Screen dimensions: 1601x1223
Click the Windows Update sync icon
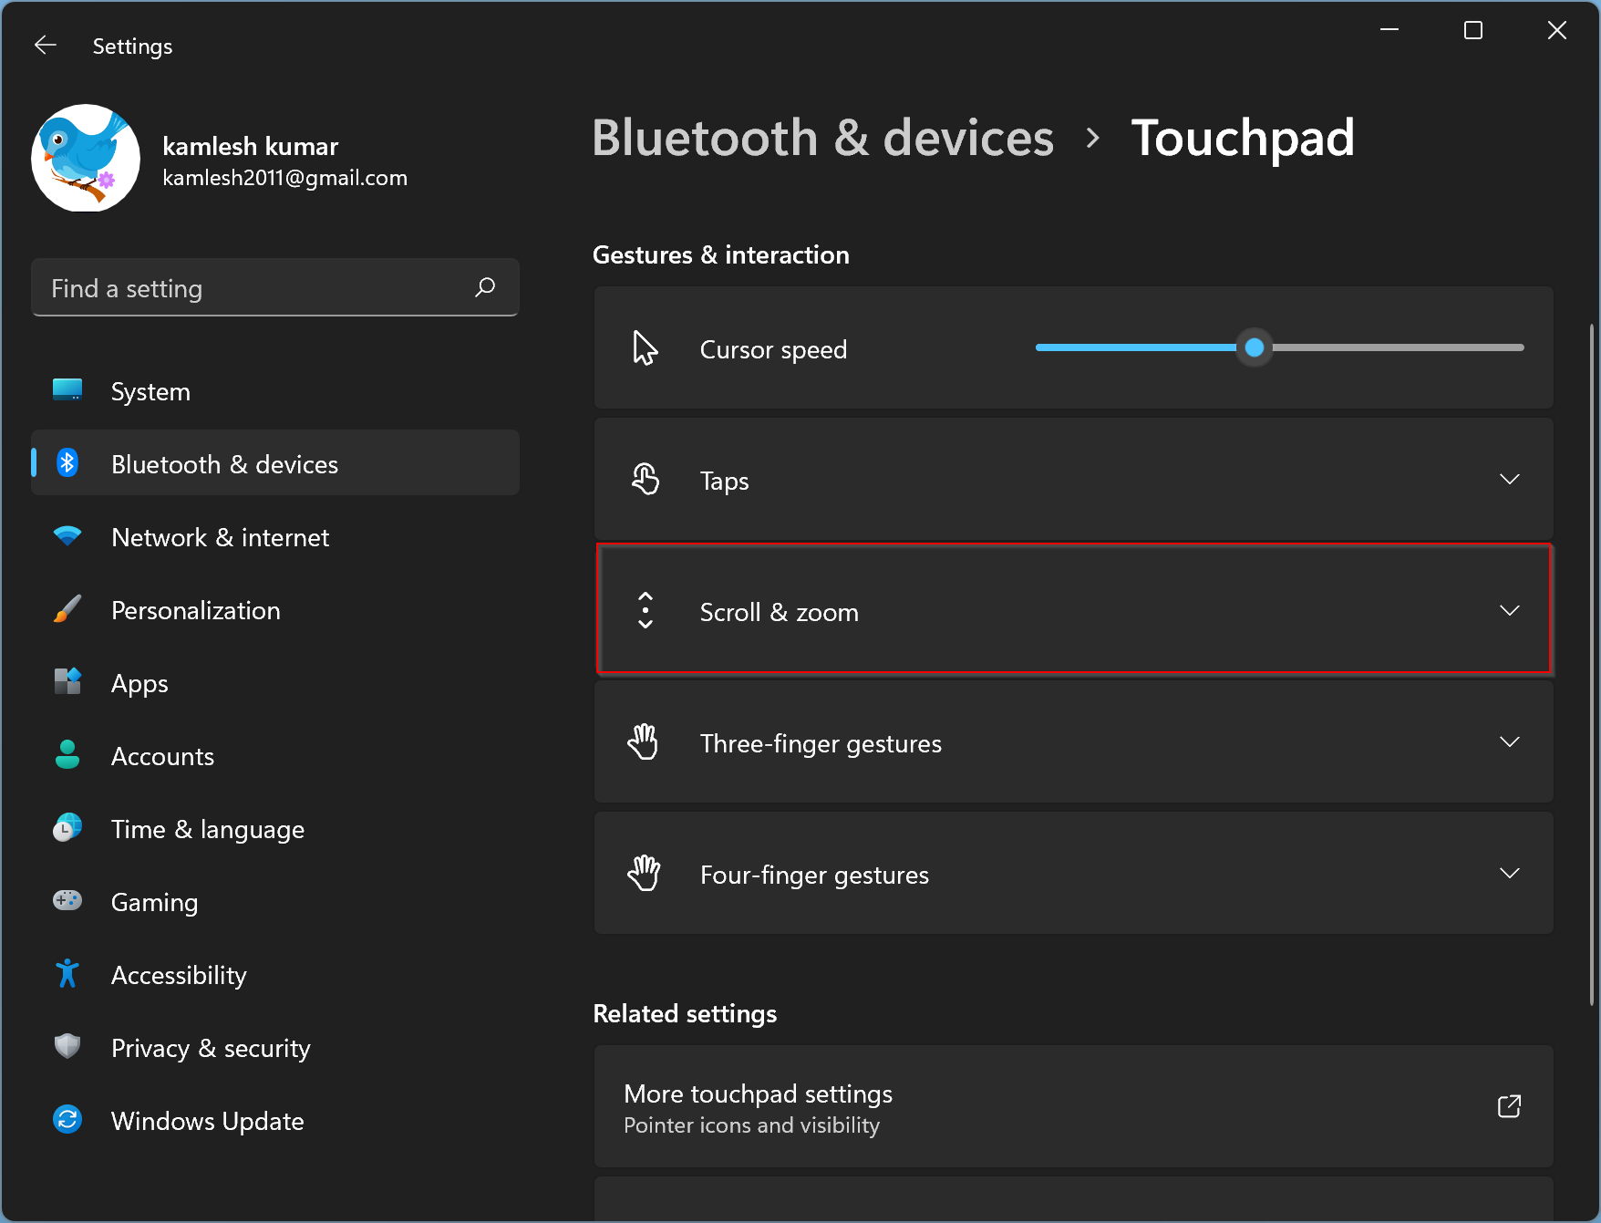click(67, 1119)
